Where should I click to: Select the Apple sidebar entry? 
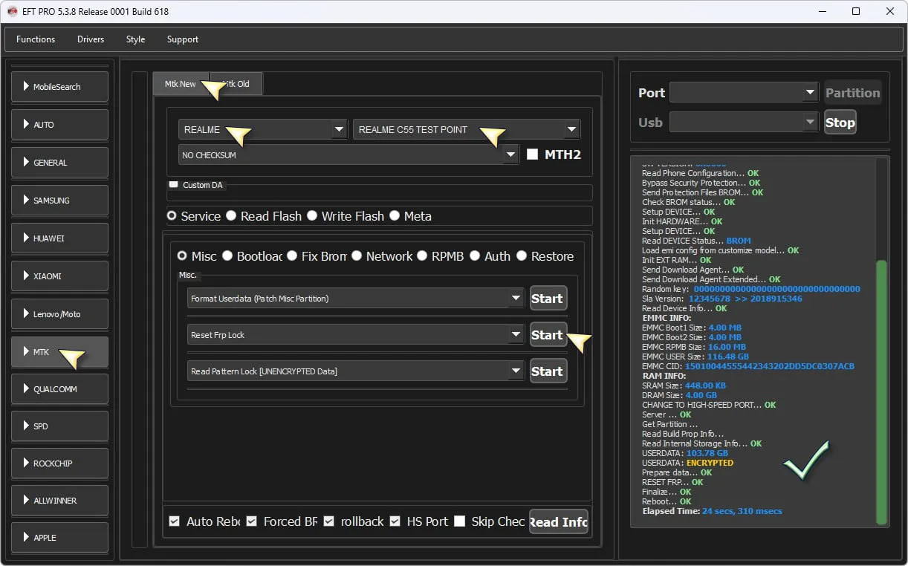click(x=59, y=538)
